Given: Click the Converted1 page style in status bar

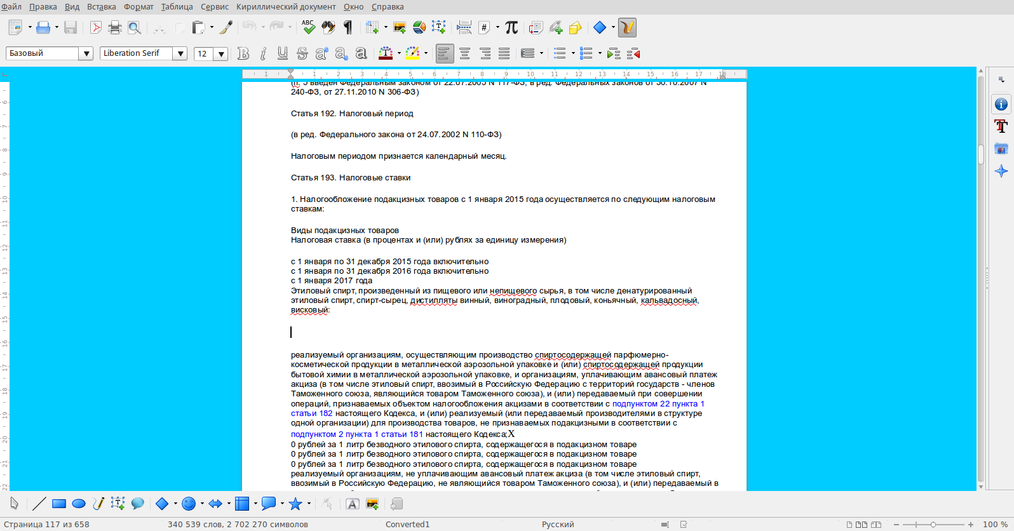Looking at the screenshot, I should point(407,525).
